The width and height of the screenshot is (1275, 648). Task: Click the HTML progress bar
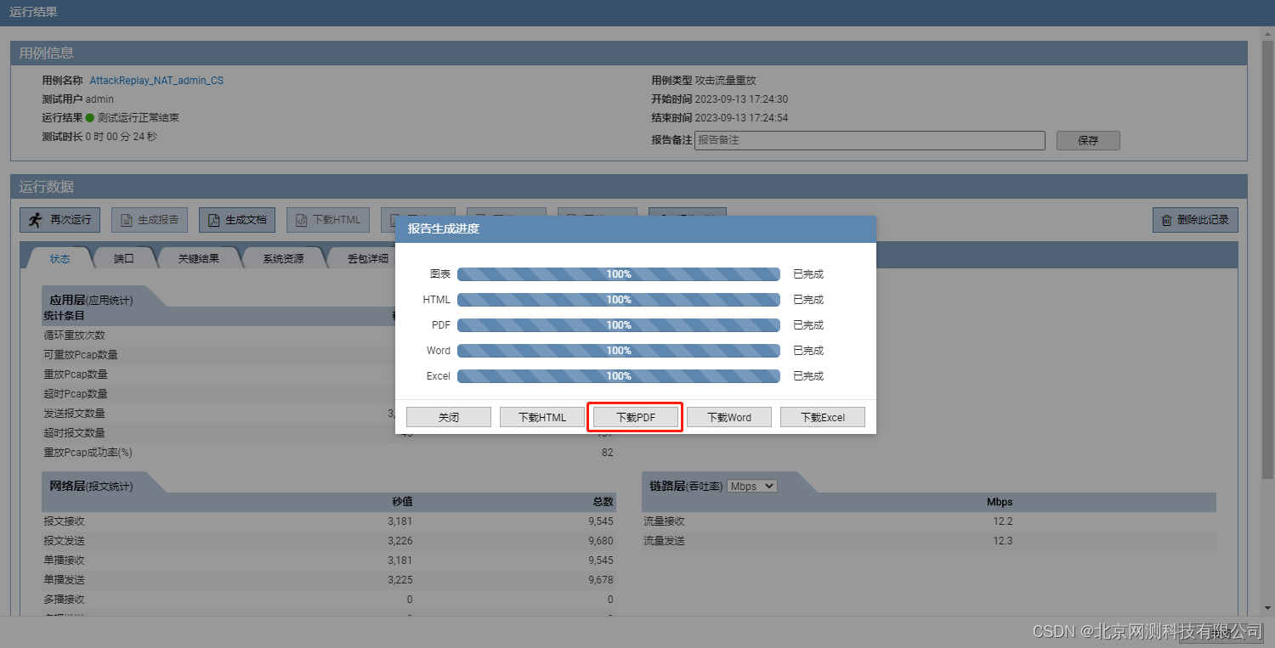[x=619, y=300]
